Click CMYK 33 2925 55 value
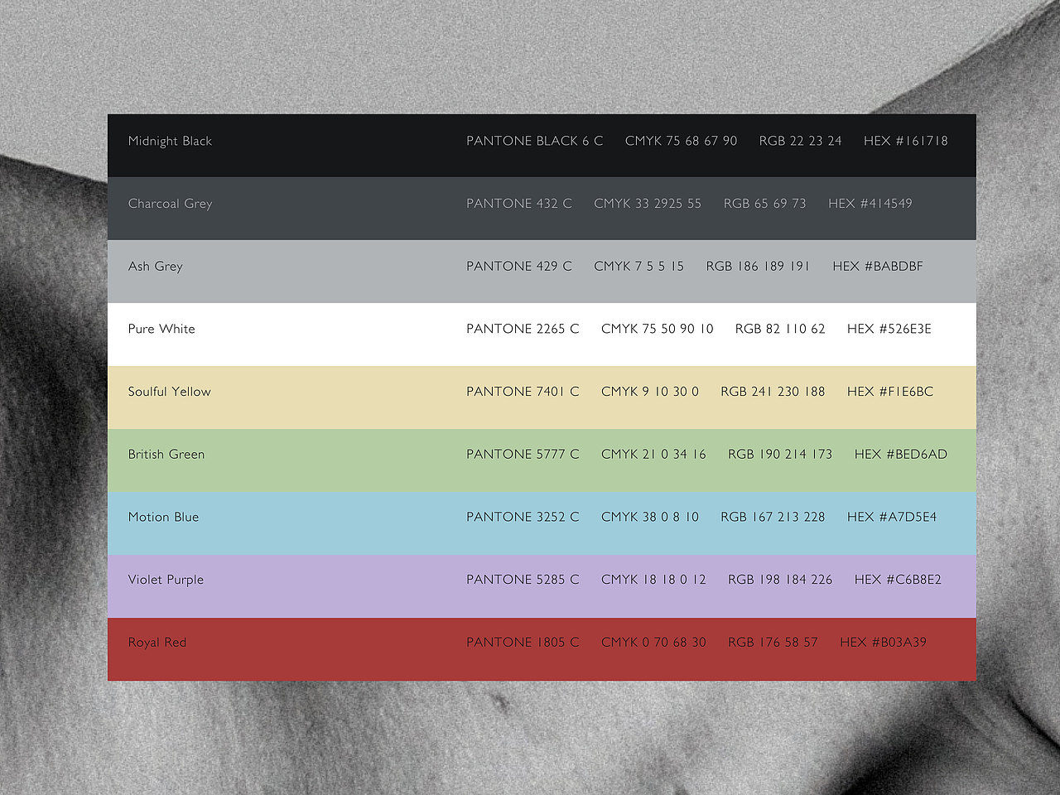The width and height of the screenshot is (1060, 795). click(x=648, y=203)
